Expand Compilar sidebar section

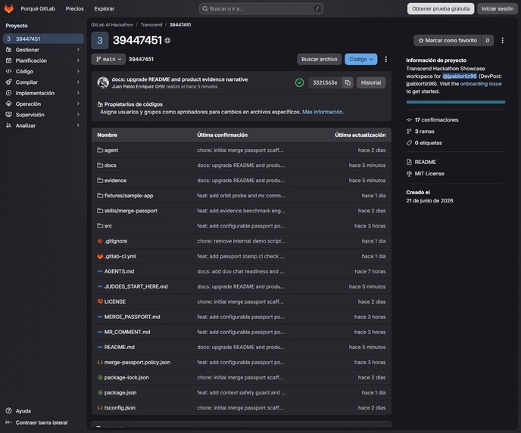coord(43,82)
